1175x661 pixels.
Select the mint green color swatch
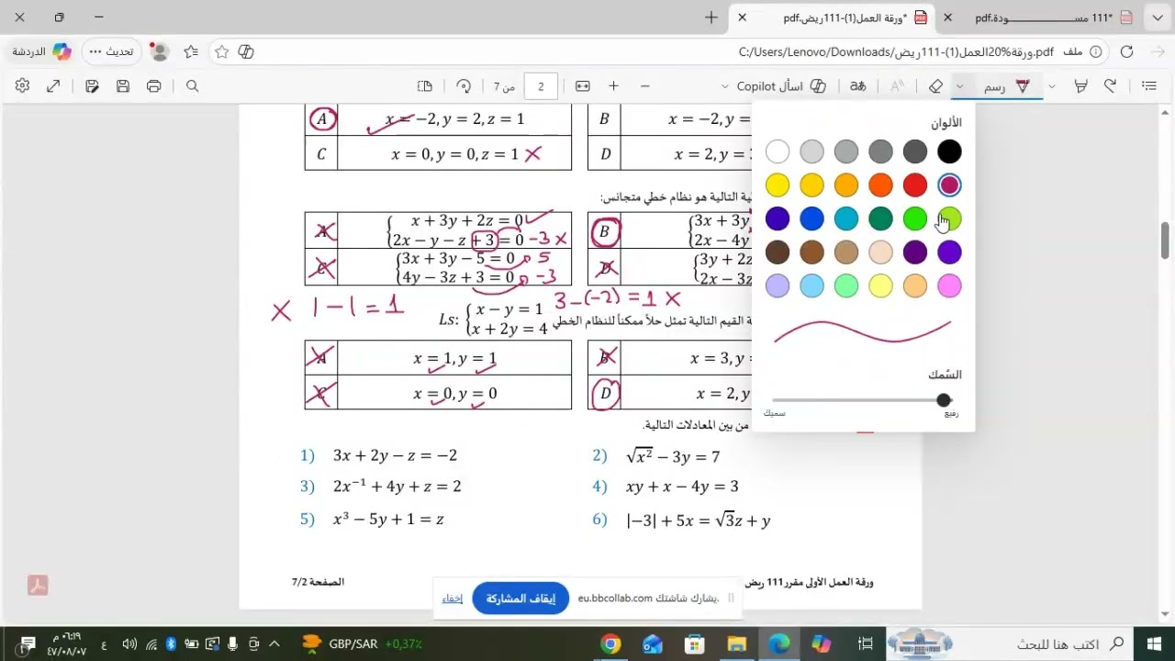tap(846, 286)
